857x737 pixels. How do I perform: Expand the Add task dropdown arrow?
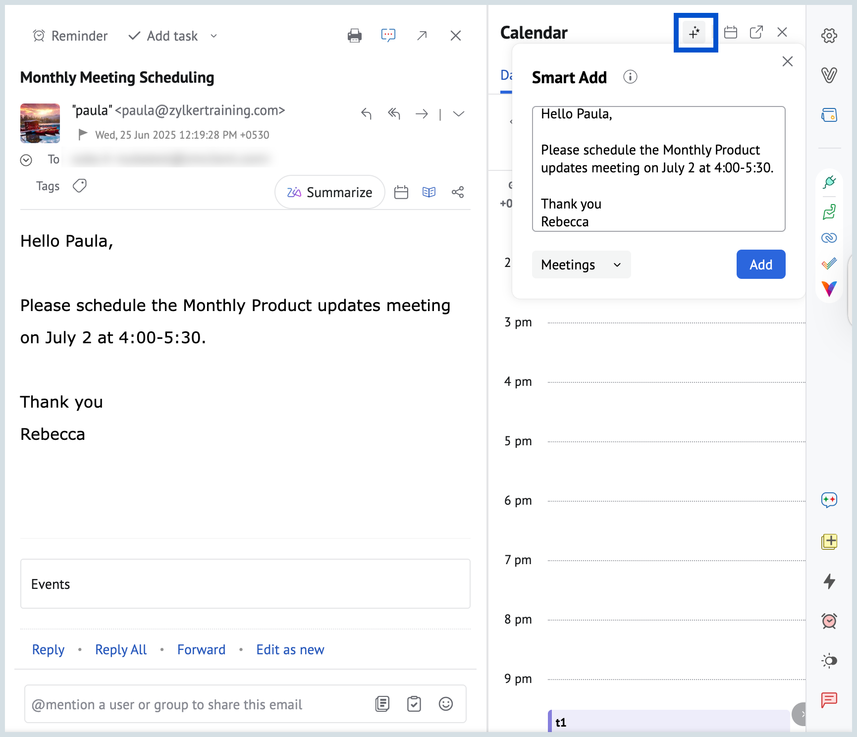click(214, 36)
